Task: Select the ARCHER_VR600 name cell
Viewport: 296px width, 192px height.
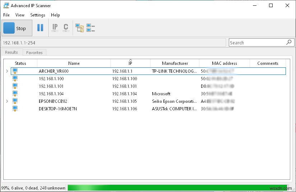Action: click(x=54, y=71)
